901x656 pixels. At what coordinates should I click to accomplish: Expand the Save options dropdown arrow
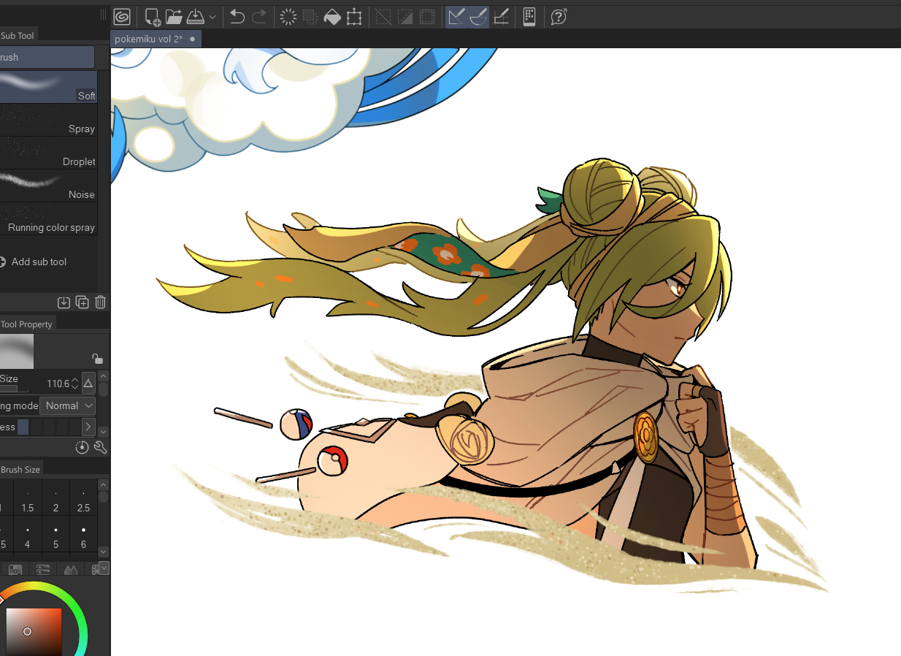coord(212,17)
